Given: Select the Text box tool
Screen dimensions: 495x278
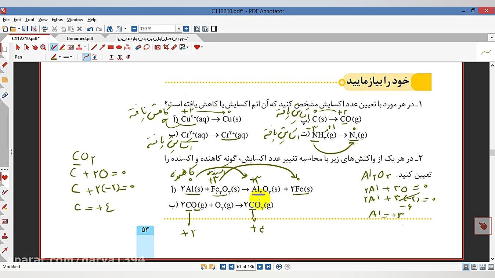Looking at the screenshot, I should 71,47.
